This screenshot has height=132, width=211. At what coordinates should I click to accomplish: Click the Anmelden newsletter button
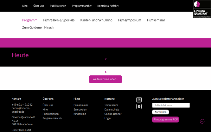[160, 112]
